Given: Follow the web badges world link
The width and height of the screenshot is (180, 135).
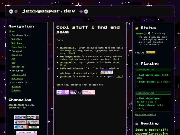Looking at the screenshot, I should 115,59.
